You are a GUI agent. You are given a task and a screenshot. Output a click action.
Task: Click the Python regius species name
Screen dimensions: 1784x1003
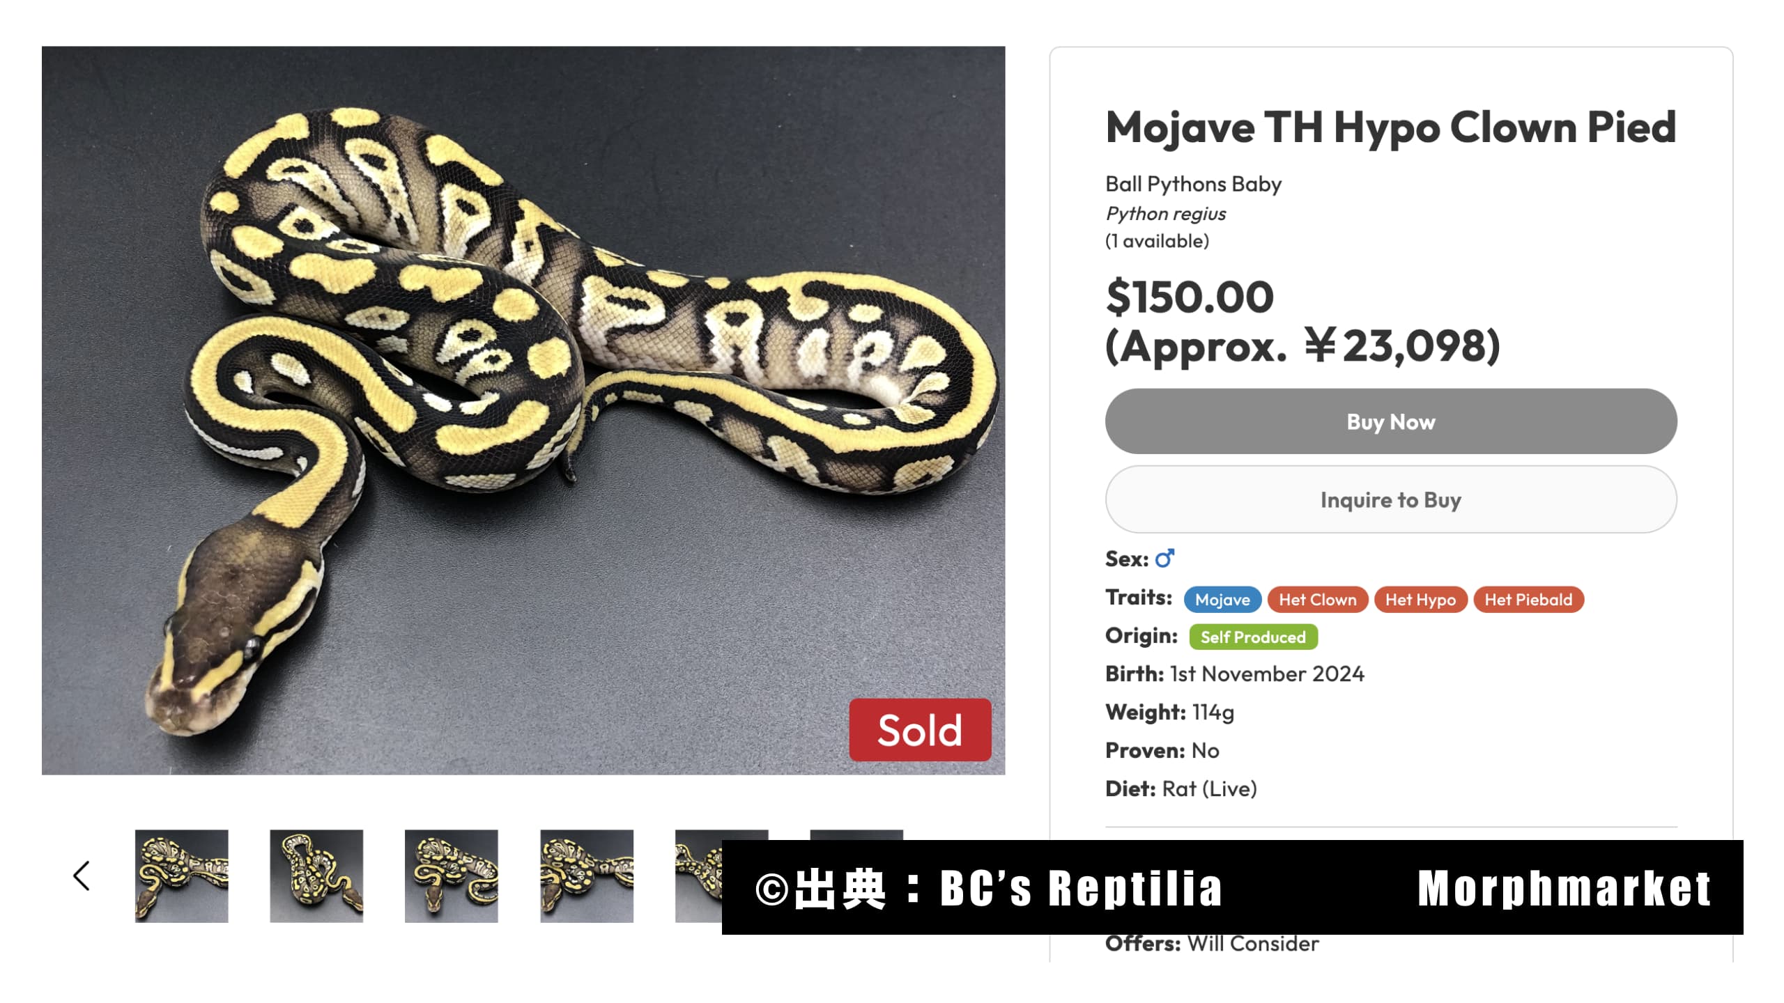pos(1166,214)
